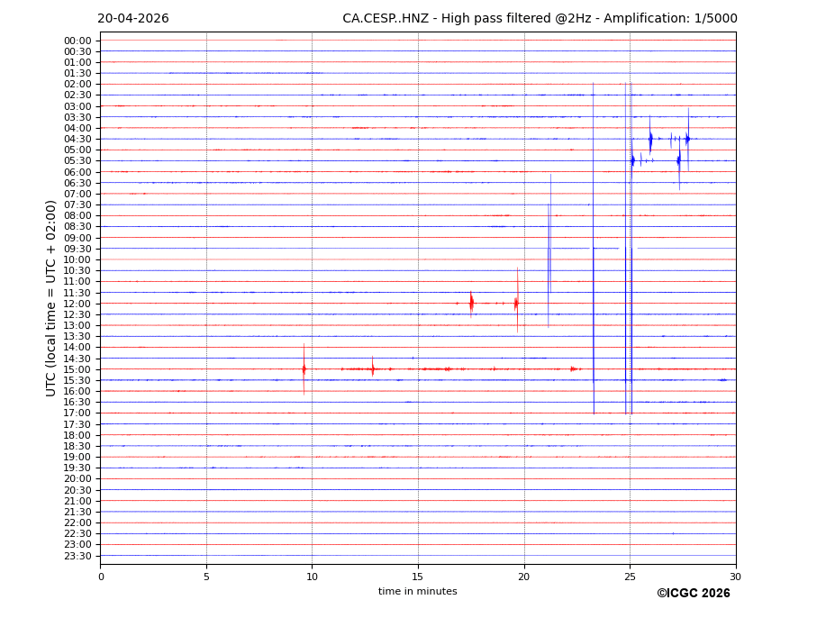This screenshot has width=835, height=627.
Task: Click the red spike on the 15:00 trace before minute 10
Action: (x=304, y=369)
